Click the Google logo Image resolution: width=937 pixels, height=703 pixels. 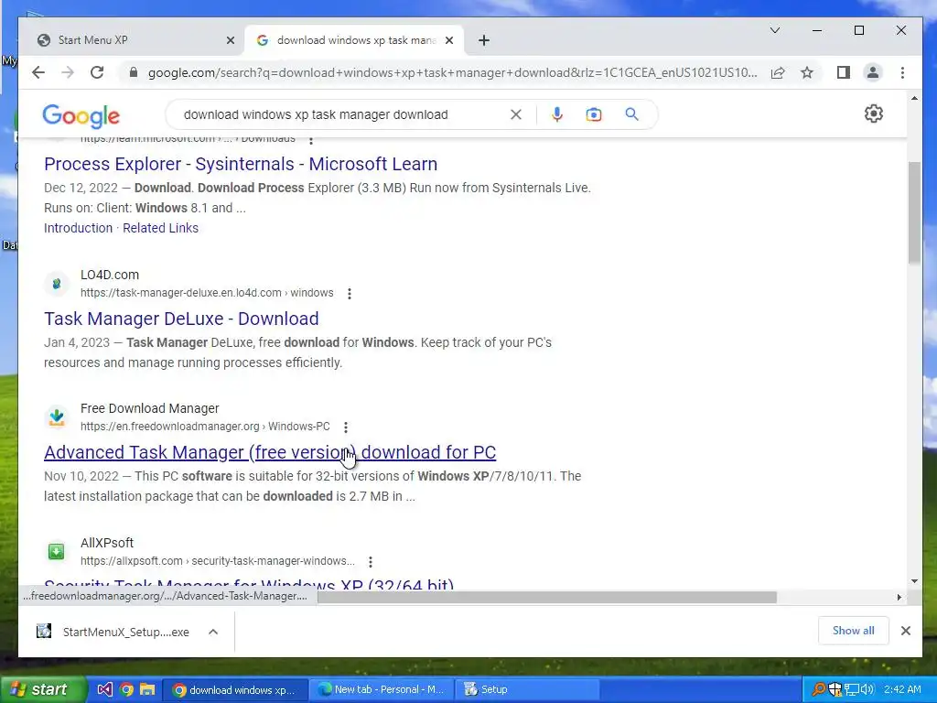[81, 116]
